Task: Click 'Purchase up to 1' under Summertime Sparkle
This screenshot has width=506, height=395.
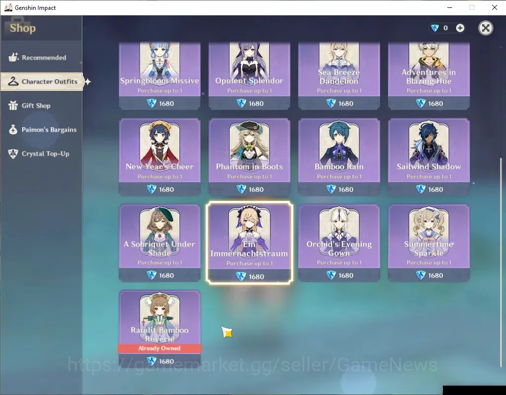Action: (429, 262)
